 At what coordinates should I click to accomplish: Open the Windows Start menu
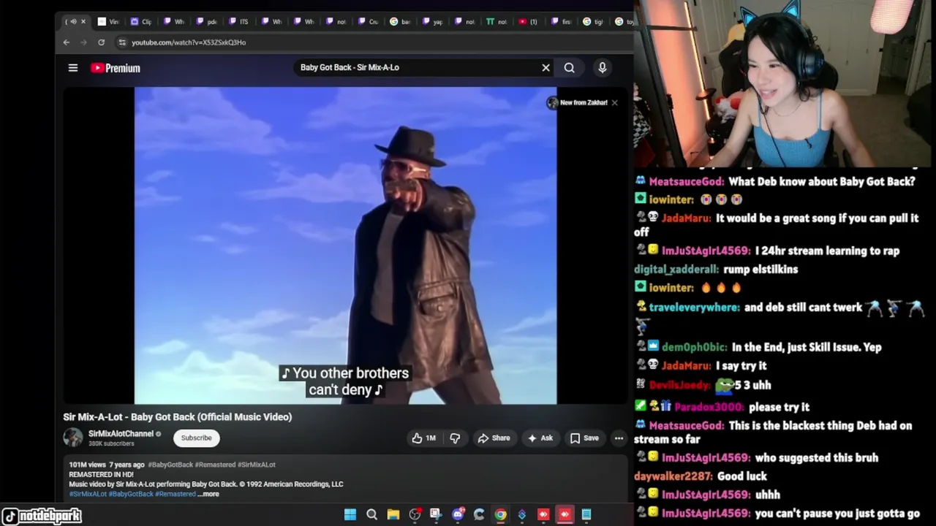350,514
